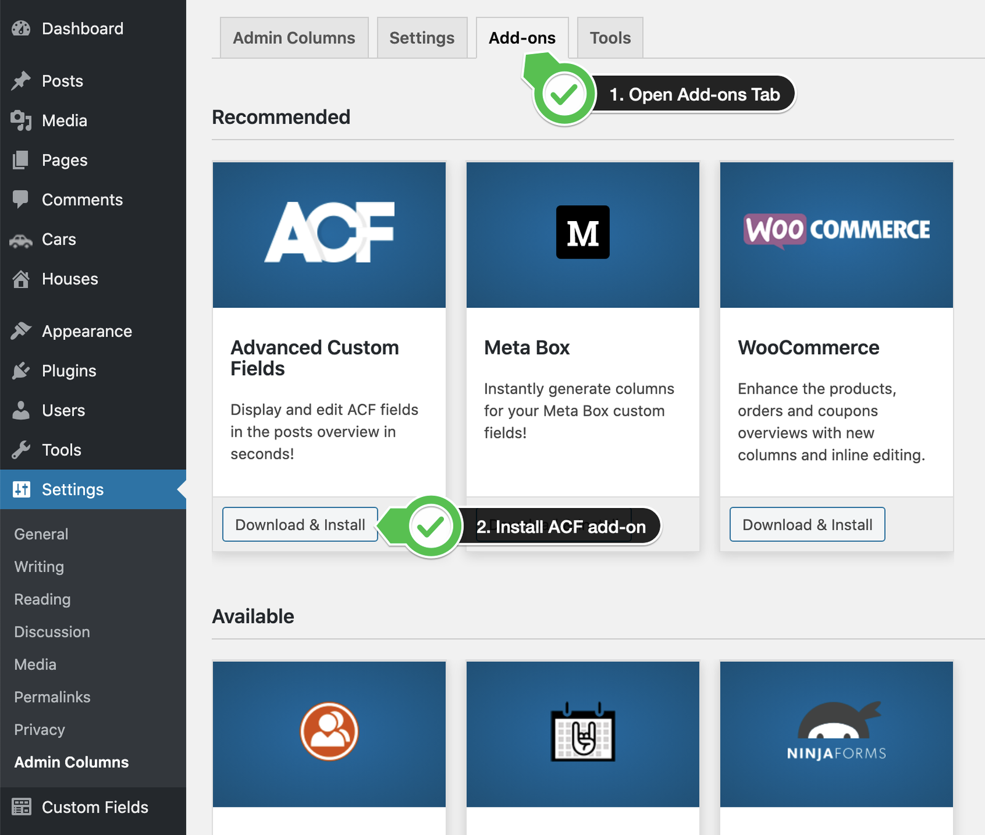Image resolution: width=985 pixels, height=835 pixels.
Task: Download & Install Advanced Custom Fields add-on
Action: coord(300,525)
